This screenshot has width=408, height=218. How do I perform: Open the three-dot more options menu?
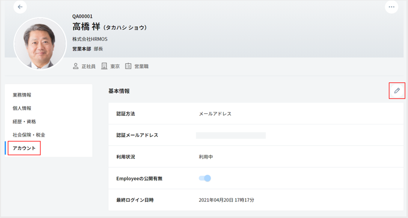click(391, 7)
